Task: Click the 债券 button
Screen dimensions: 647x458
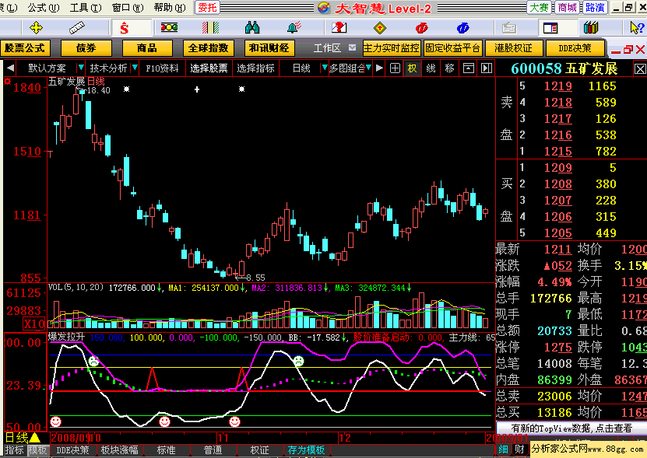Action: pyautogui.click(x=86, y=48)
